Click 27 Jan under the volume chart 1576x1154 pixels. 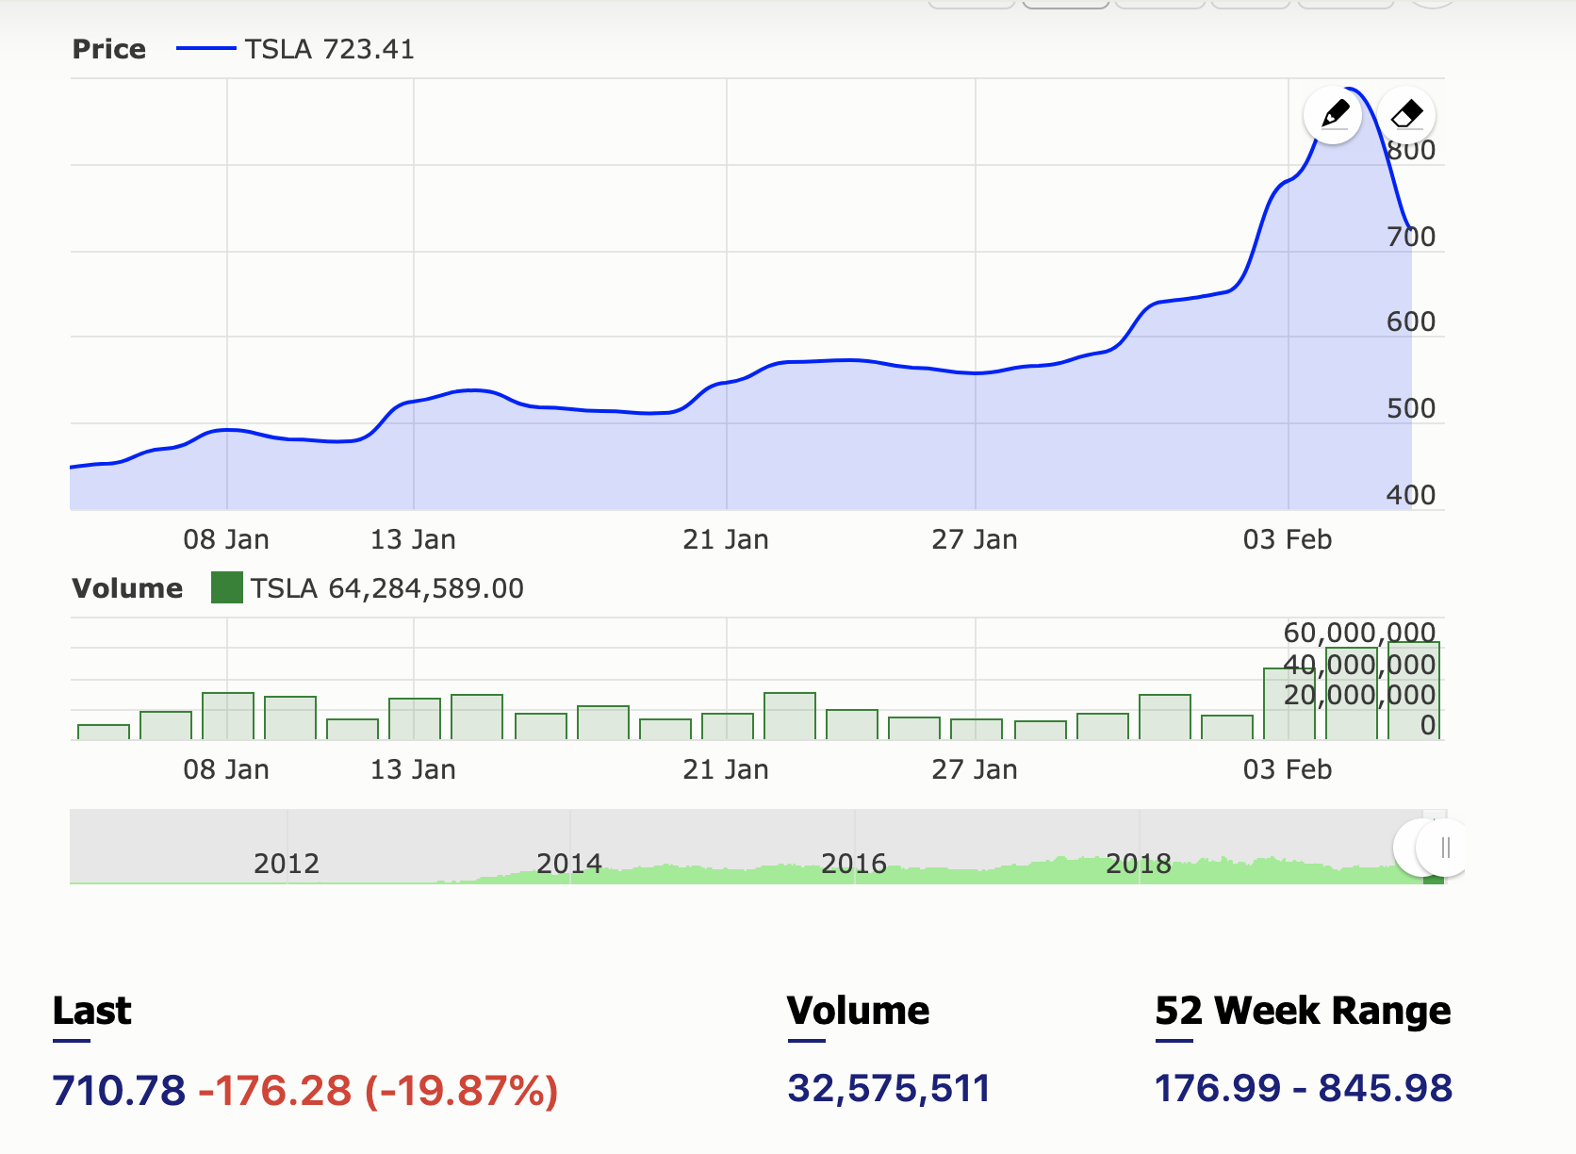click(x=975, y=769)
